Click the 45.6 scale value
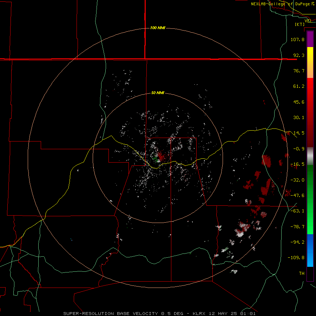The width and height of the screenshot is (316, 316). pos(299,102)
